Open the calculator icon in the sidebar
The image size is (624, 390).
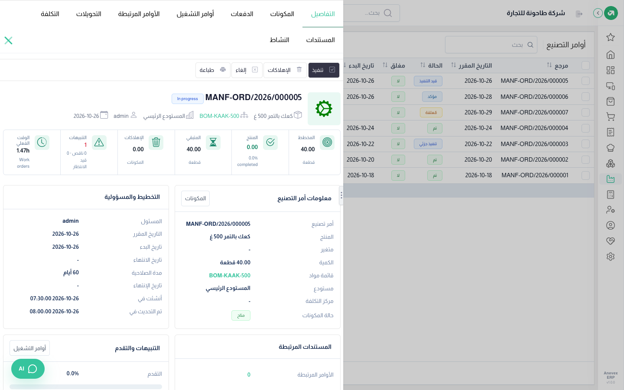(x=611, y=195)
